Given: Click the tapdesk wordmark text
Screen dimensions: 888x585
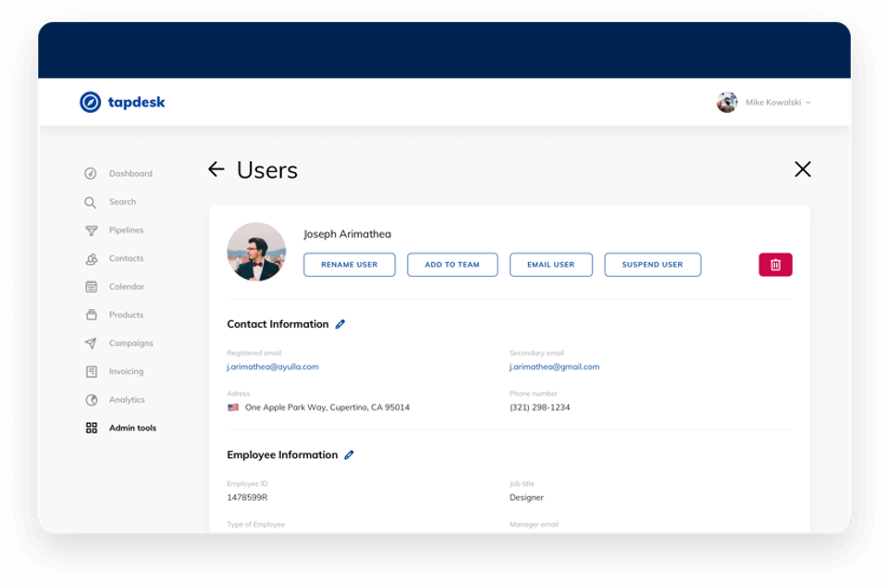Looking at the screenshot, I should 137,103.
